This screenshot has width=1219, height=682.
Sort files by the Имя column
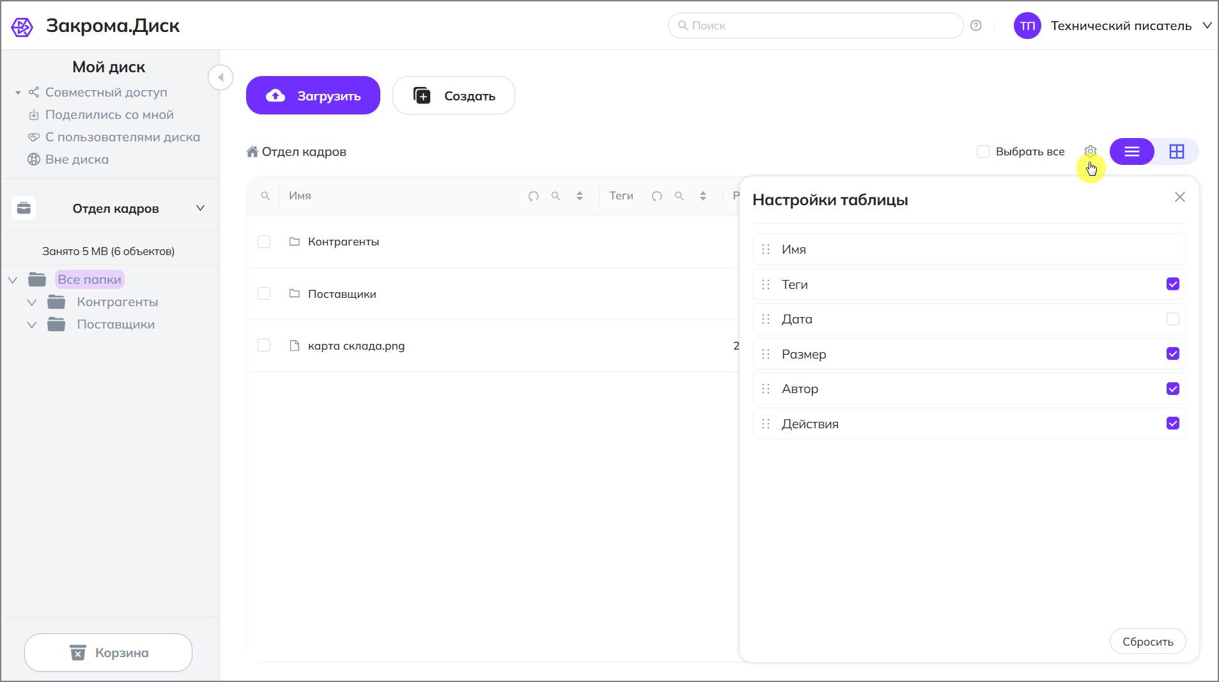[x=579, y=196]
